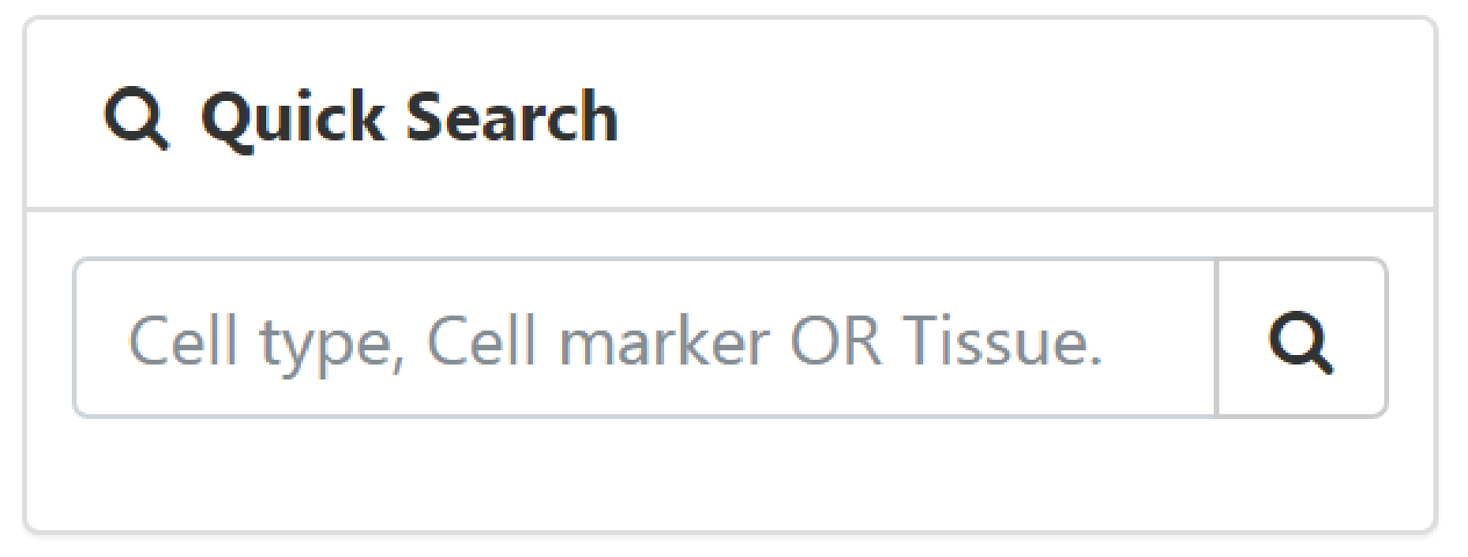Click the placeholder text "Cell type, Cell marker OR Tissue."
Image resolution: width=1468 pixels, height=557 pixels.
[x=614, y=341]
